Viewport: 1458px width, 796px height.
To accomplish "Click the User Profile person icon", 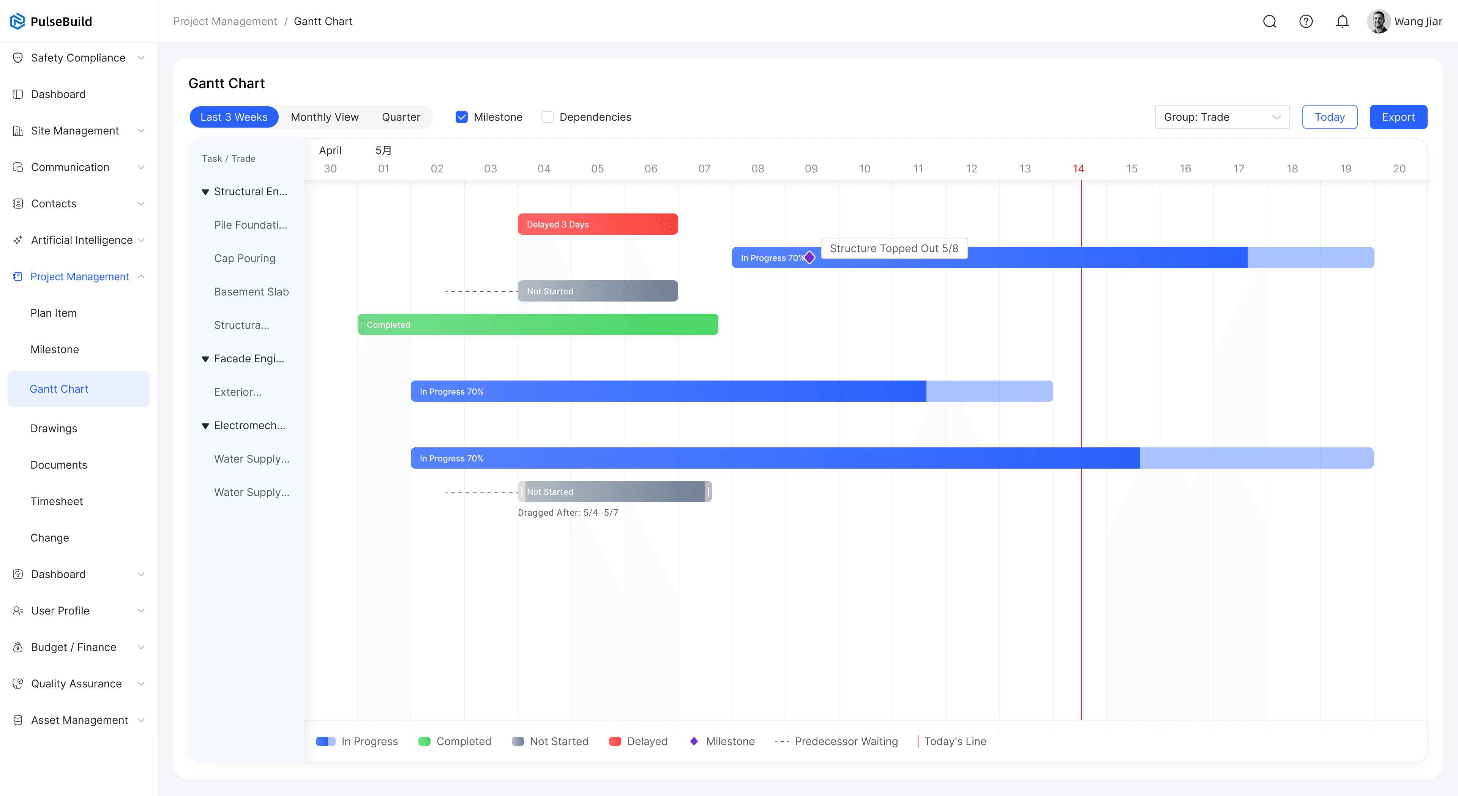I will click(x=17, y=610).
